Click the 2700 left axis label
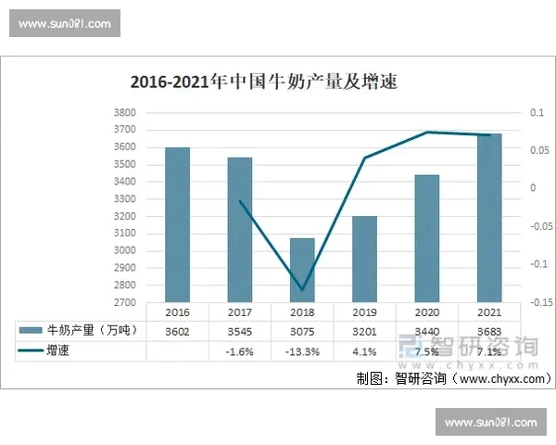The height and width of the screenshot is (445, 556). point(125,302)
